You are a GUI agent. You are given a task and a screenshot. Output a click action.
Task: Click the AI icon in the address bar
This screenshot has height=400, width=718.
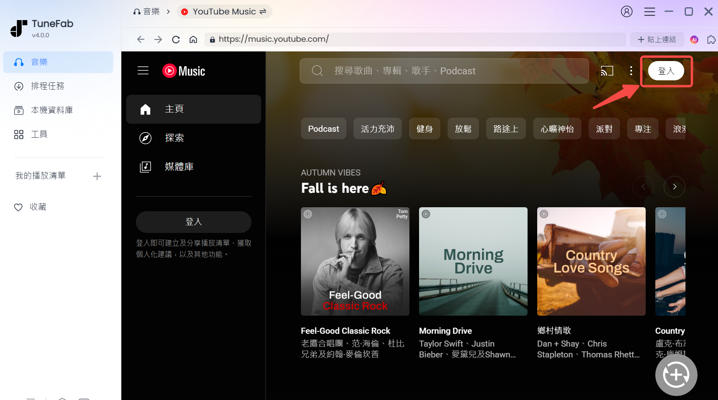(694, 39)
